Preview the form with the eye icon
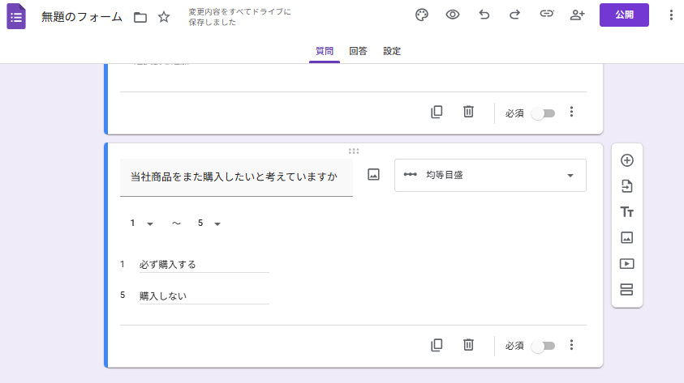684x383 pixels. click(x=453, y=15)
